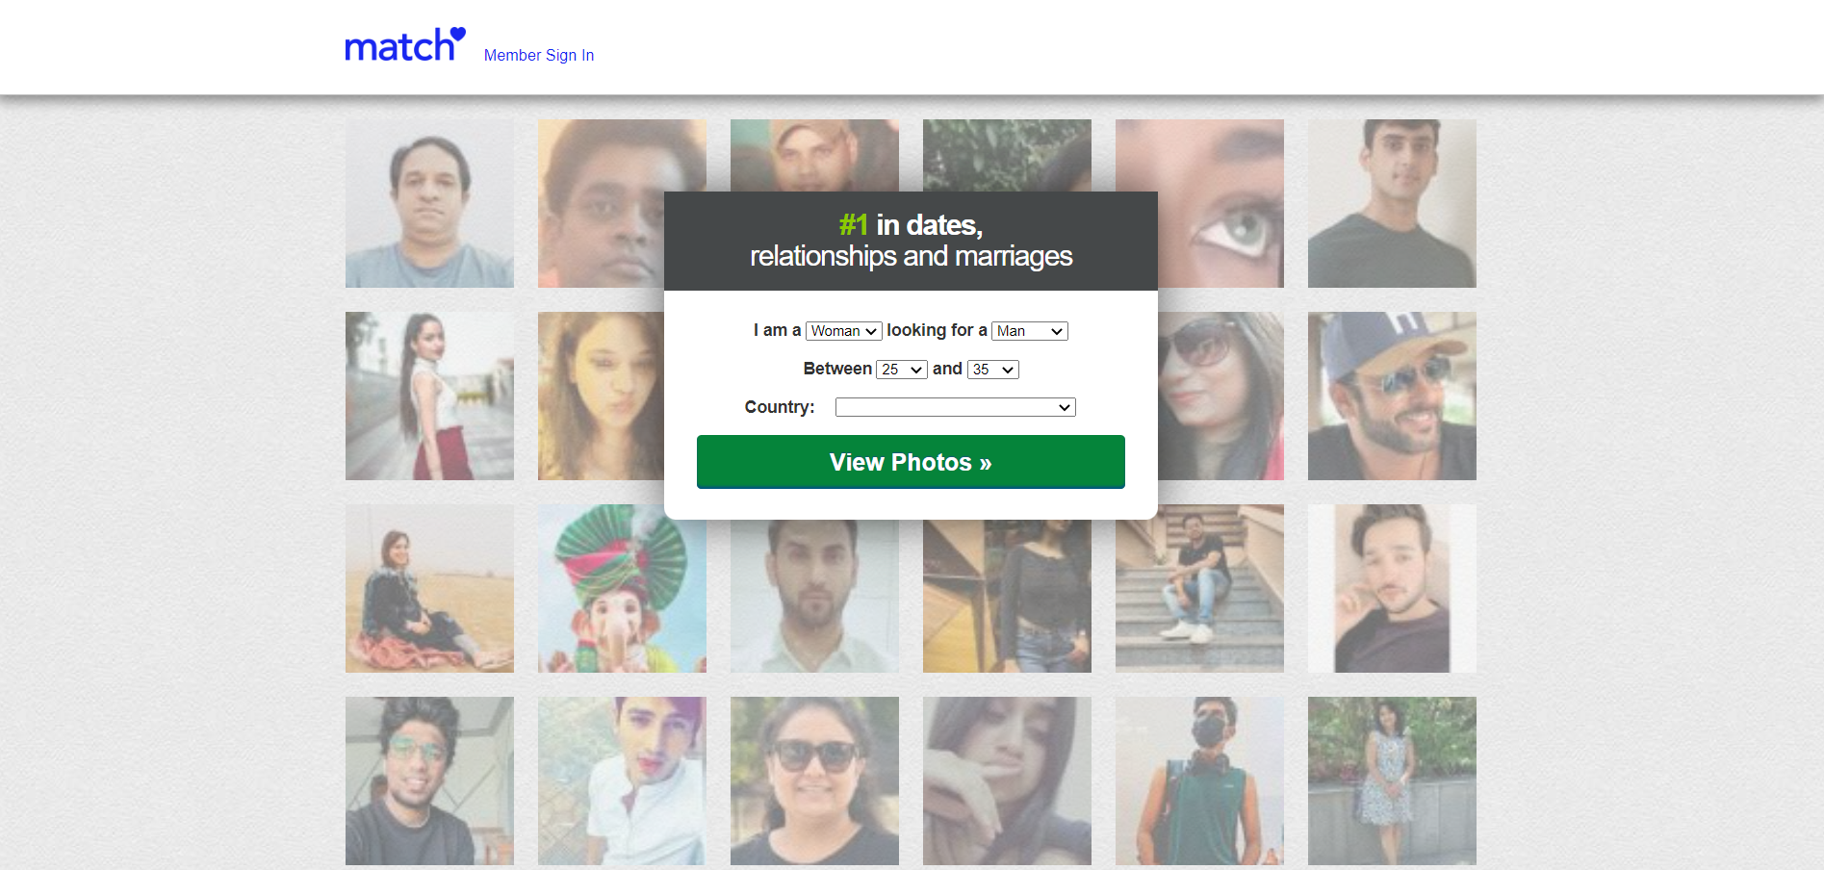Select photo of man in white shirt bottom row

(622, 780)
